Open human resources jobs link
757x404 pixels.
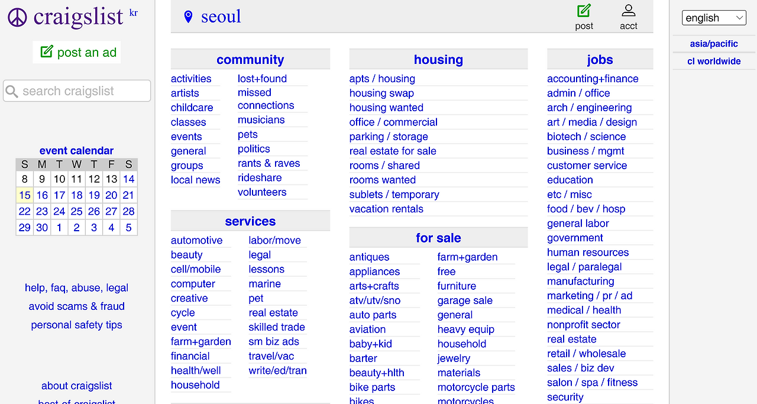coord(588,252)
